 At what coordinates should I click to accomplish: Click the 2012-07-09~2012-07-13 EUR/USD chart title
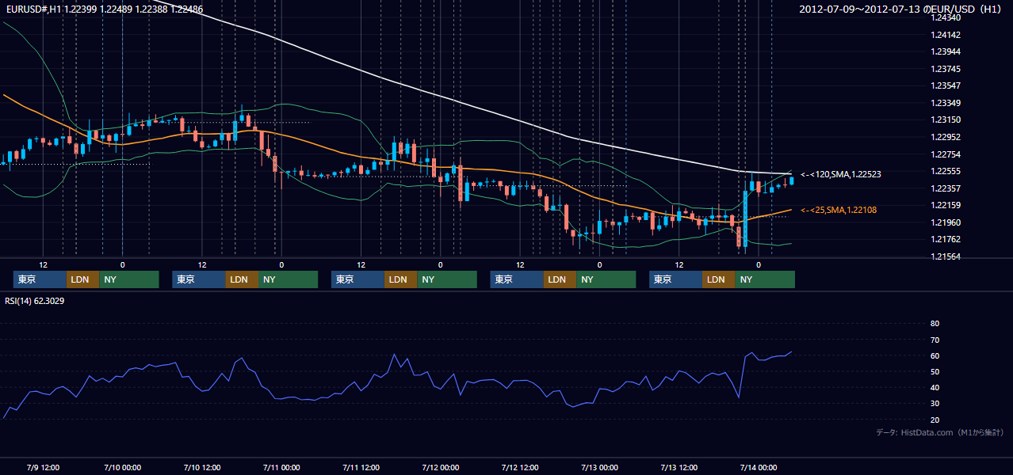pos(900,9)
